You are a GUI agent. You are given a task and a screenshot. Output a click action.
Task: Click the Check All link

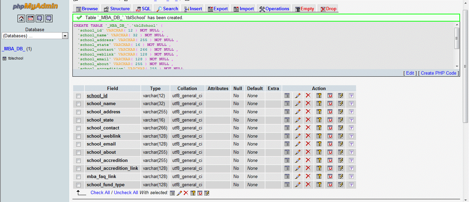(x=100, y=193)
